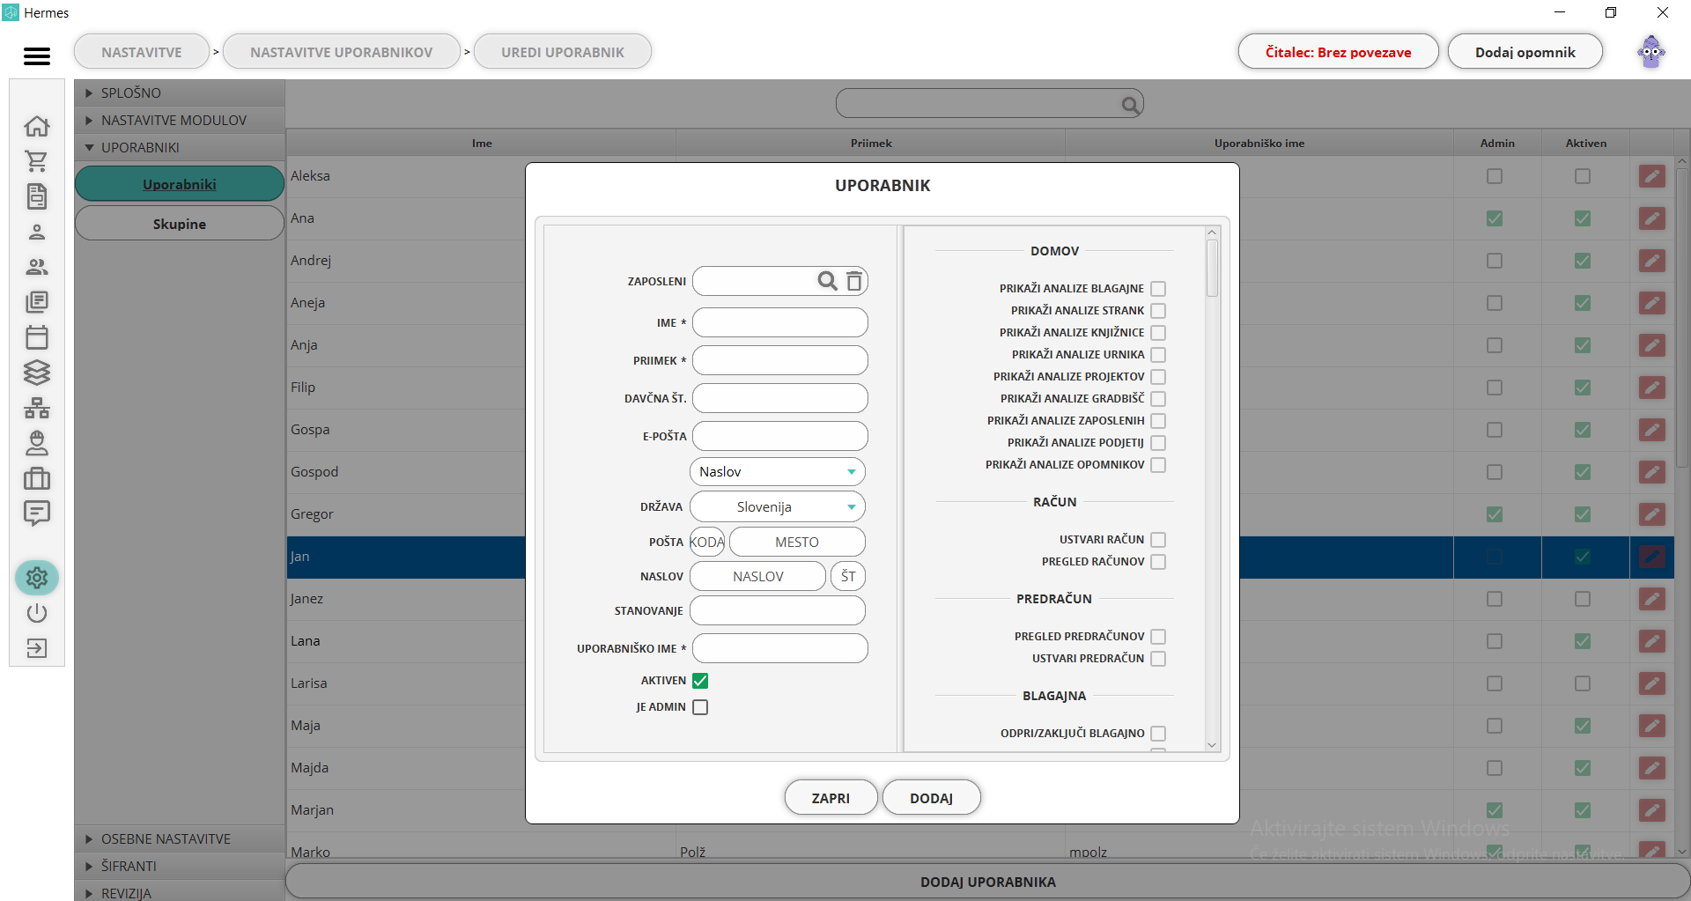
Task: Click the Ime input field
Action: [x=780, y=322]
